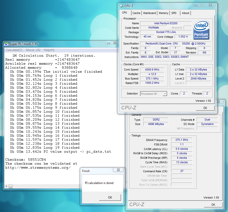
Task: Switch to the About tab in CPU-Z
Action: (x=185, y=13)
